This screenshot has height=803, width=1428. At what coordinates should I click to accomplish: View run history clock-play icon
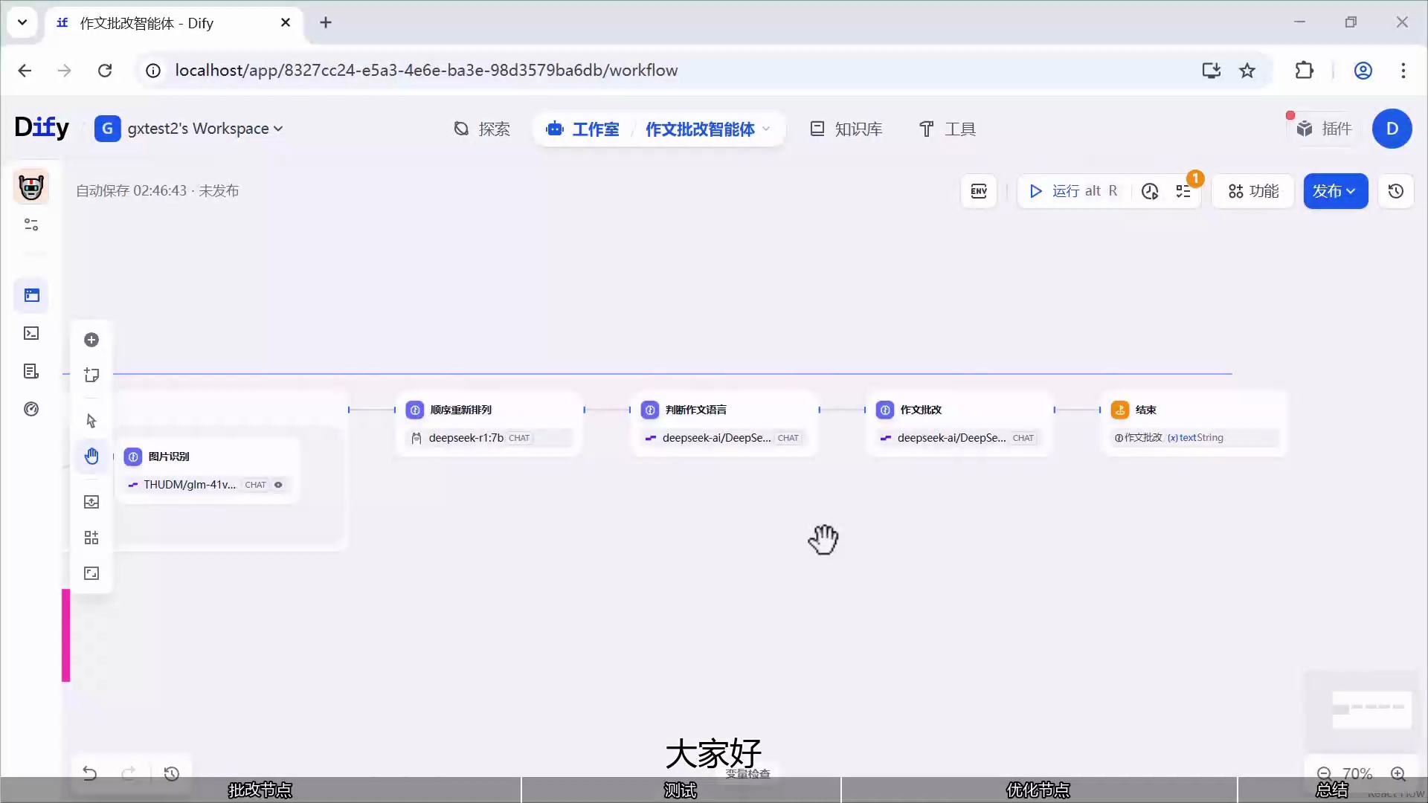click(x=1150, y=191)
